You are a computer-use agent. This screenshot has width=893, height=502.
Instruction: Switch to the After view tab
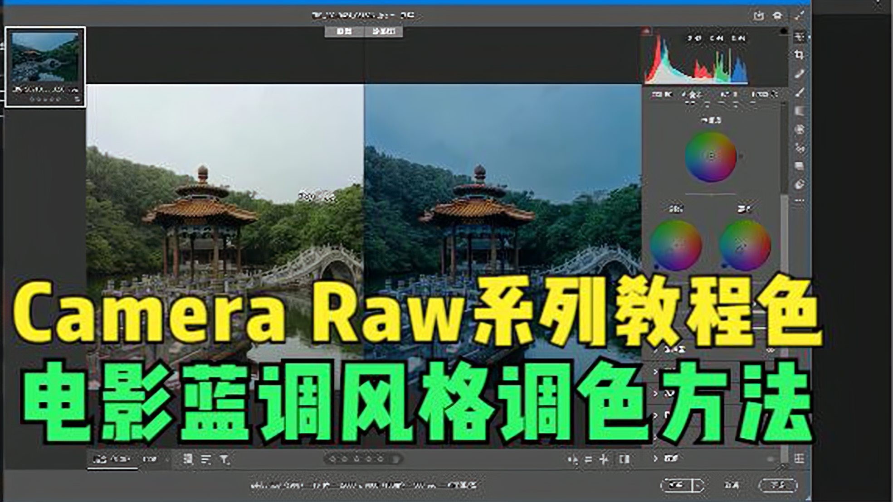pyautogui.click(x=384, y=31)
